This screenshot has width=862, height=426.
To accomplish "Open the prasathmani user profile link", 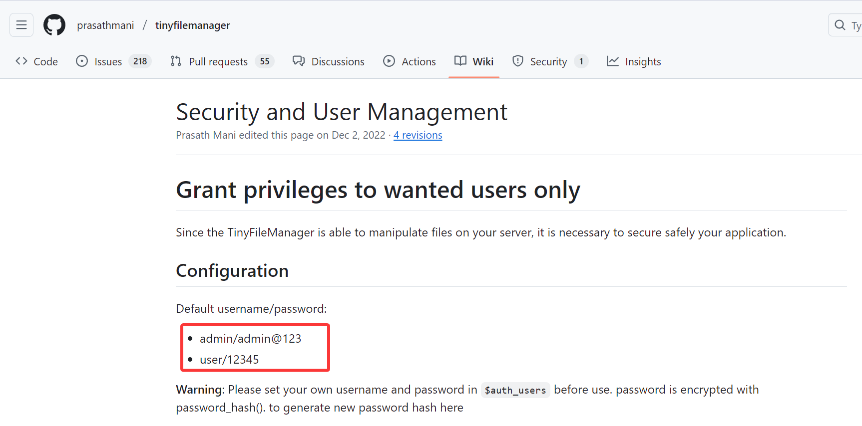I will click(x=105, y=25).
